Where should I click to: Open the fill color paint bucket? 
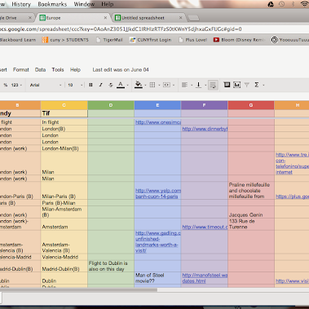pyautogui.click(x=138, y=85)
